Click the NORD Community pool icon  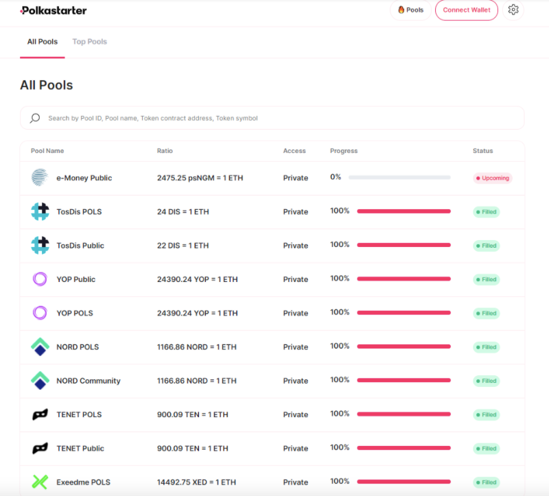(x=40, y=381)
